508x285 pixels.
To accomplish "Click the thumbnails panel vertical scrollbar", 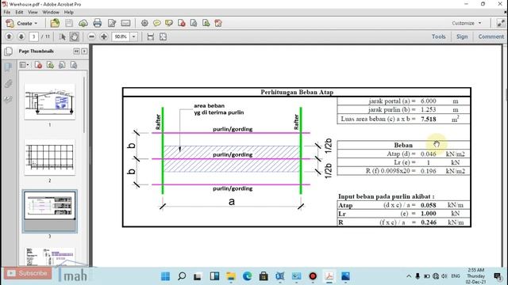I will [84, 105].
